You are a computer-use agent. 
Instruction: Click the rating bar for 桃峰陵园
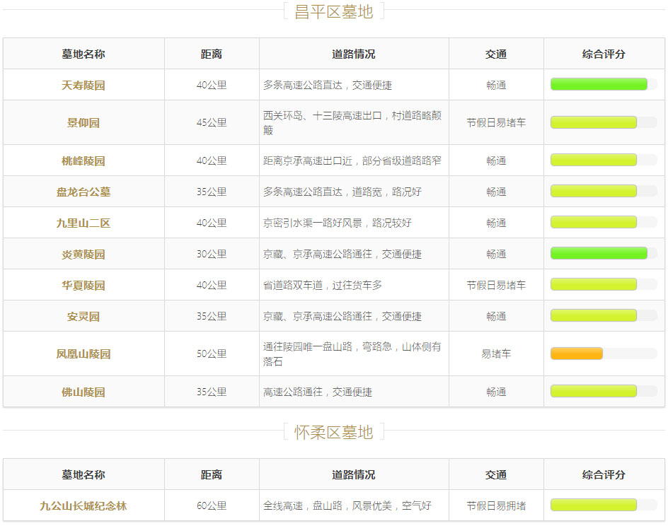pyautogui.click(x=594, y=160)
